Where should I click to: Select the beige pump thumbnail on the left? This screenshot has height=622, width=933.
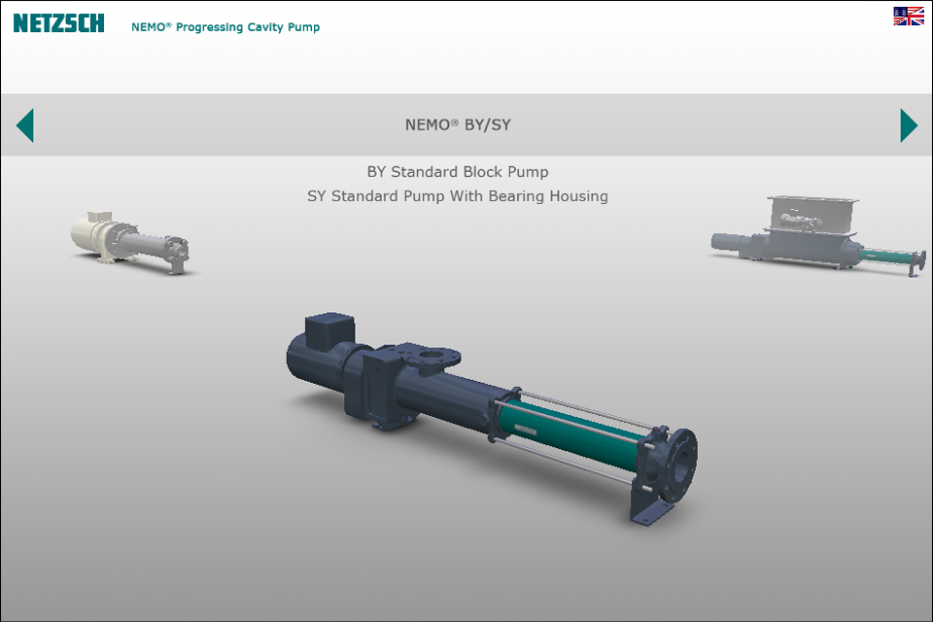click(130, 242)
